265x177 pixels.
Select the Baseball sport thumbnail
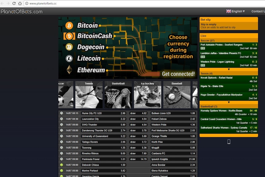pos(177,95)
